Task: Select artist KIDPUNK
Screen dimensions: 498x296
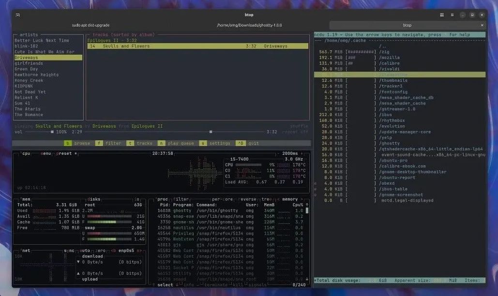Action: pyautogui.click(x=24, y=86)
